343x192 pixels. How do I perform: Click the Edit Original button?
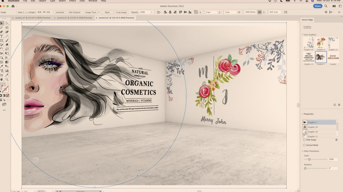click(75, 12)
